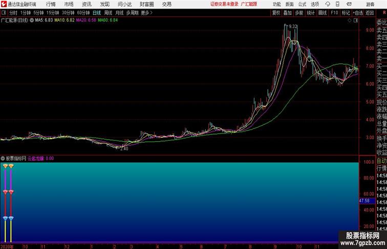Toggle the left sidebar panel icon

tap(4, 13)
